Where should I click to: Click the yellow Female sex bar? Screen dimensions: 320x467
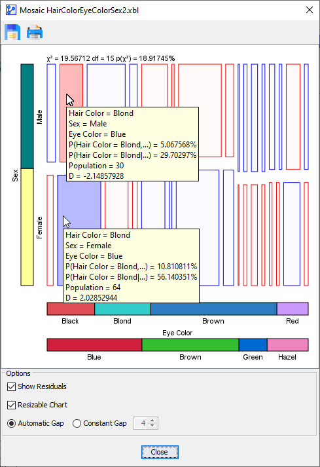(x=27, y=227)
